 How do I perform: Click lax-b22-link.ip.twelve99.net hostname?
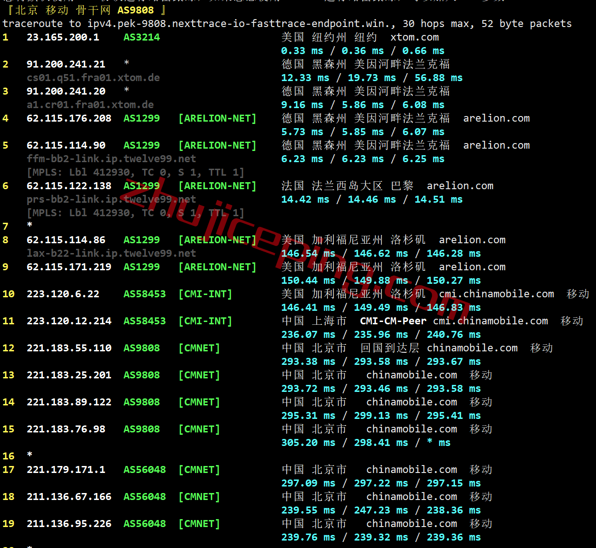click(111, 253)
